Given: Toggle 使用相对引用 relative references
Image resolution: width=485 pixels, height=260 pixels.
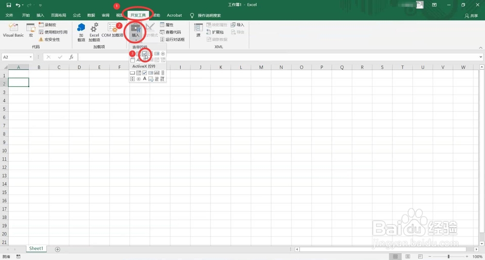Looking at the screenshot, I should (x=53, y=32).
